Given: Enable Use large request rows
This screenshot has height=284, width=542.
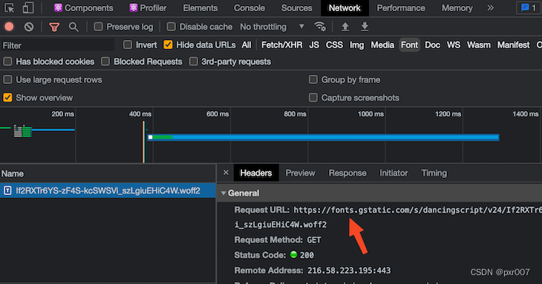Looking at the screenshot, I should (7, 80).
